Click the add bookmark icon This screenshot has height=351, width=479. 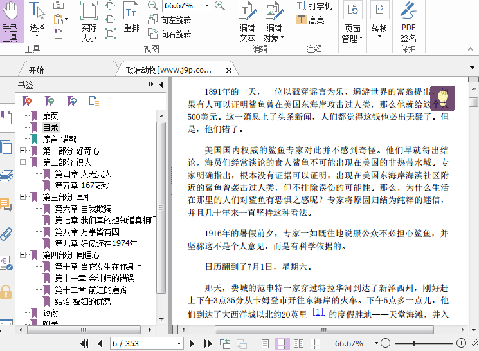tap(50, 100)
